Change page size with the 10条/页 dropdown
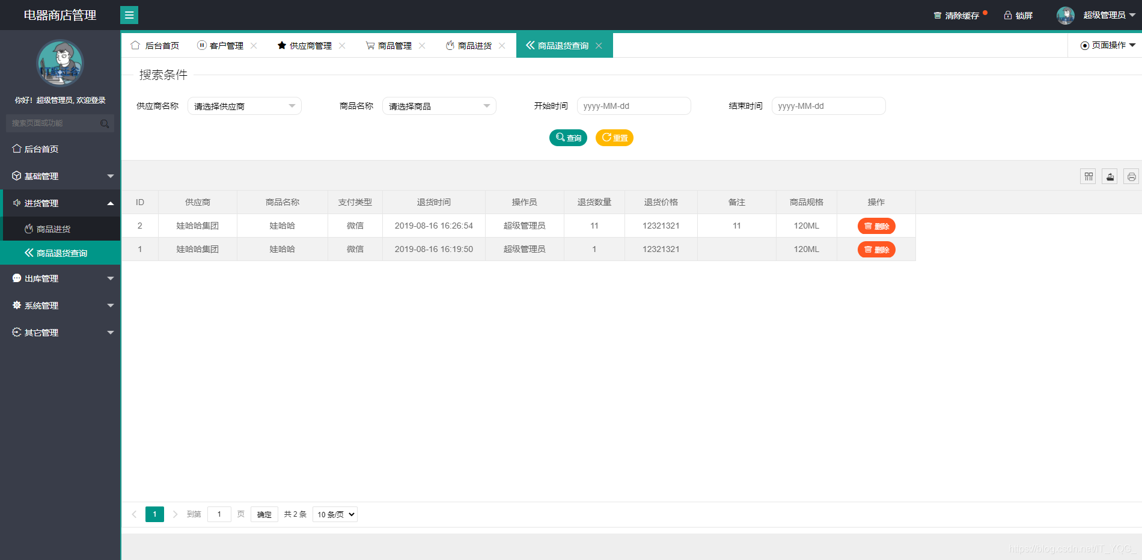This screenshot has height=560, width=1142. [334, 514]
